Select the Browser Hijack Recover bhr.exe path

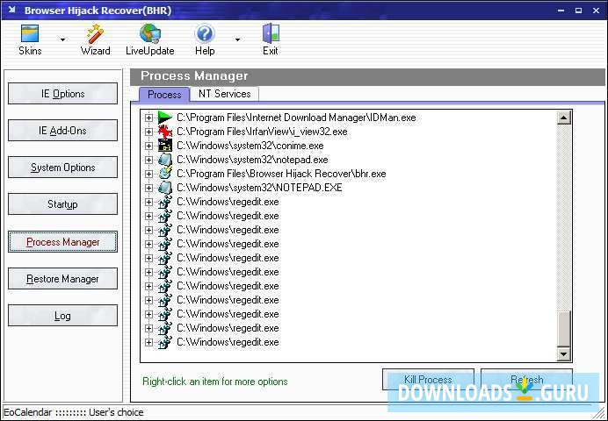pyautogui.click(x=281, y=174)
